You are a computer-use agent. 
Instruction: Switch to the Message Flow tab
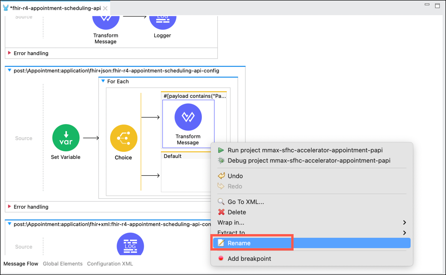[21, 264]
